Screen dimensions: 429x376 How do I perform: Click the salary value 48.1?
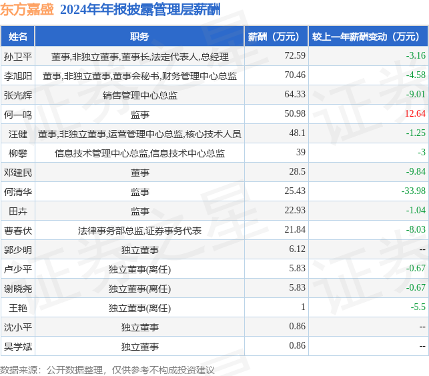(x=297, y=133)
